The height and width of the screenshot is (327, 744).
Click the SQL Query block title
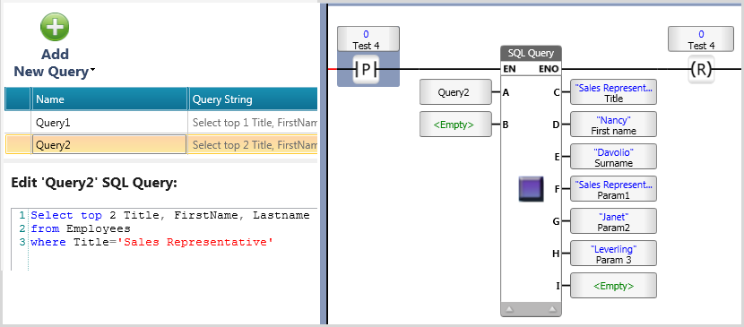[x=531, y=54]
